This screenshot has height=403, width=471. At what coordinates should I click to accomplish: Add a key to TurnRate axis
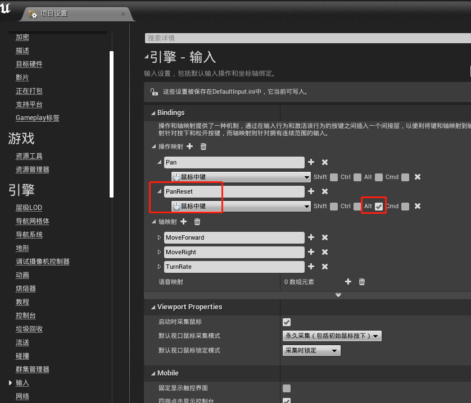(x=311, y=266)
